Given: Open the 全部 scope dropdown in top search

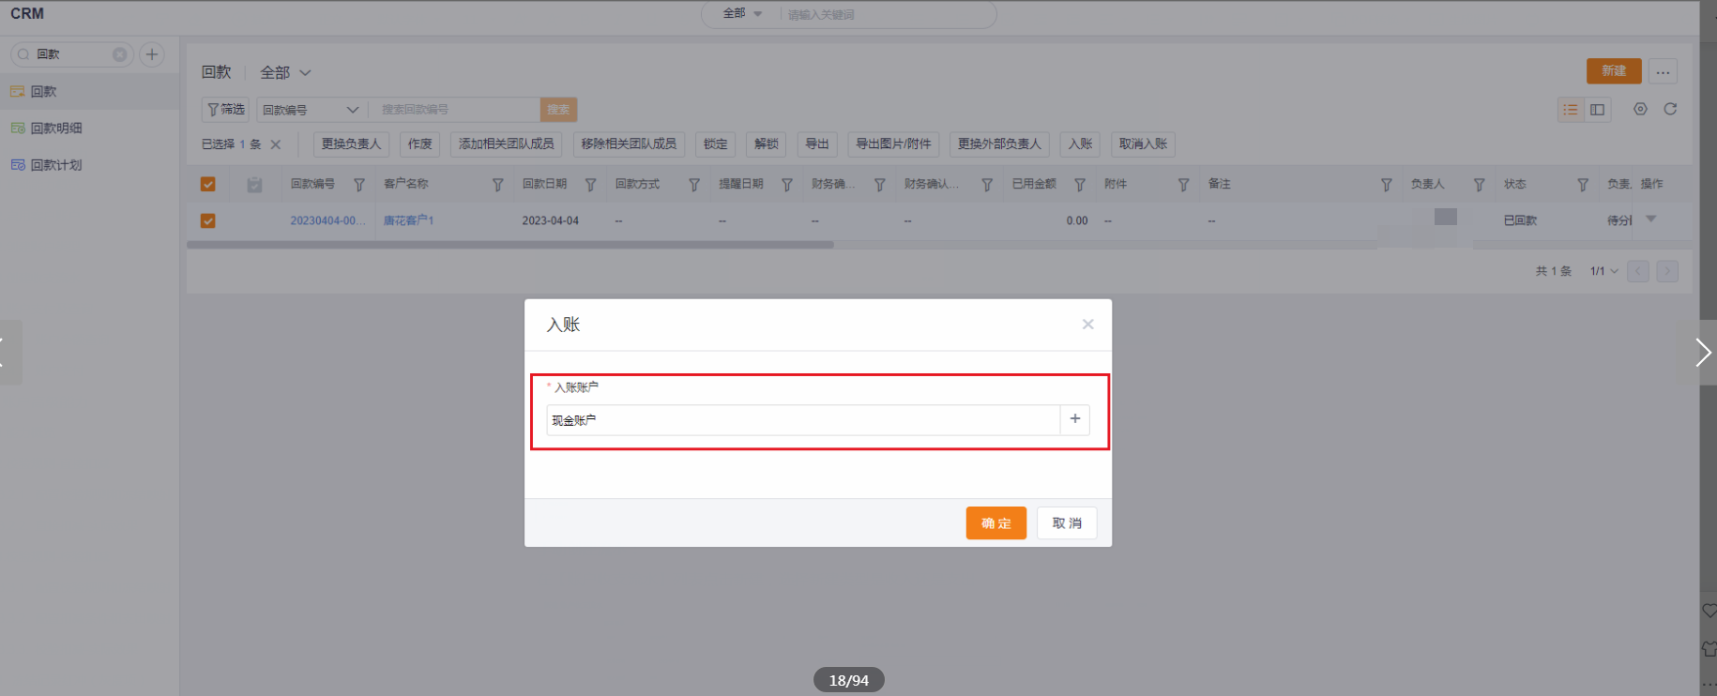Looking at the screenshot, I should pos(742,14).
